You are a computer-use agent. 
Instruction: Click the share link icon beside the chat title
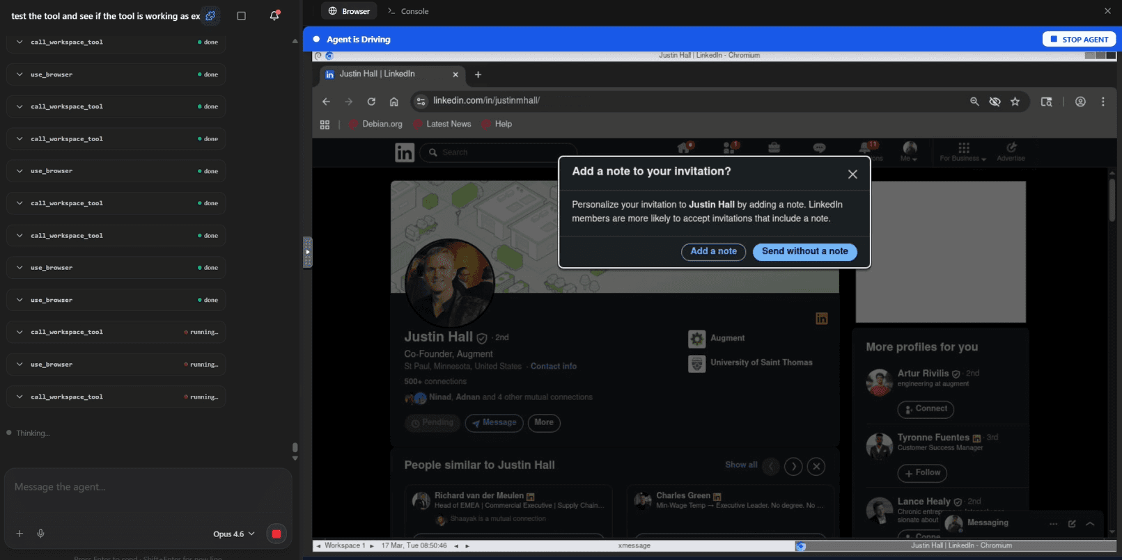(210, 15)
